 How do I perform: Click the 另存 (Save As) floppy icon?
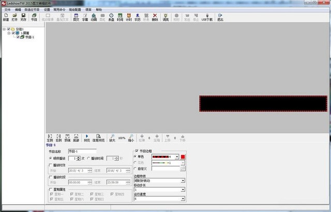tap(23, 17)
